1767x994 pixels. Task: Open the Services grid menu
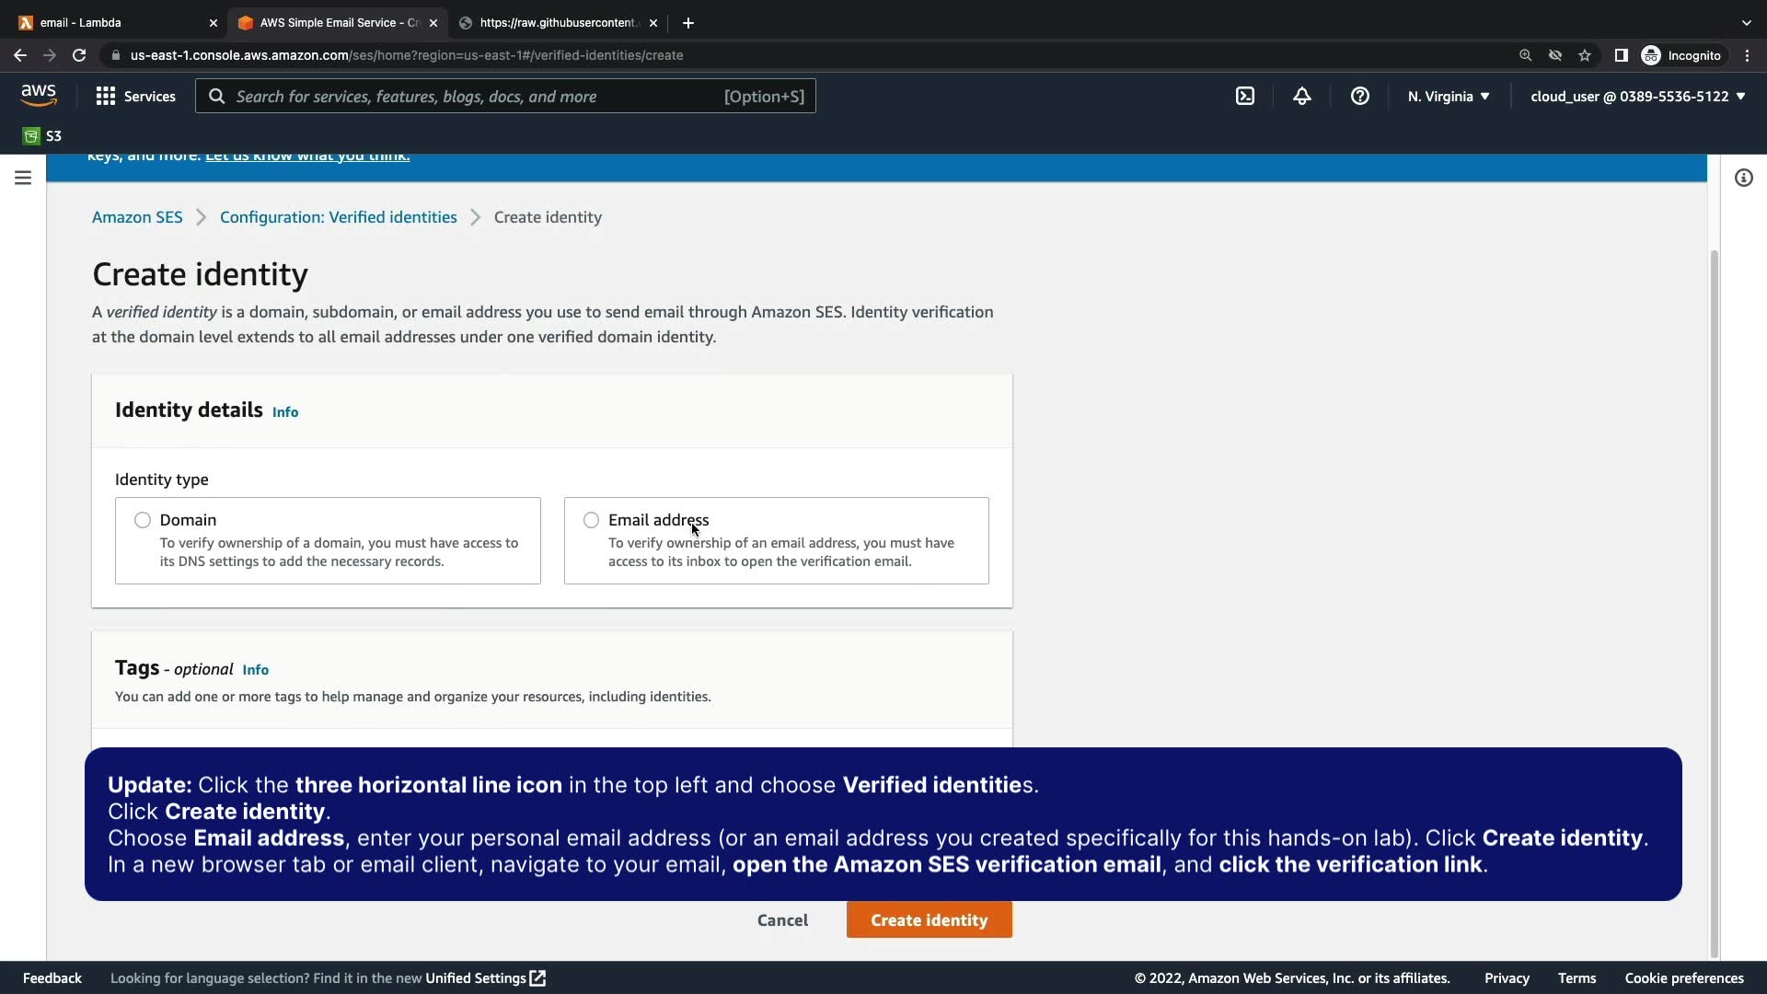135,96
